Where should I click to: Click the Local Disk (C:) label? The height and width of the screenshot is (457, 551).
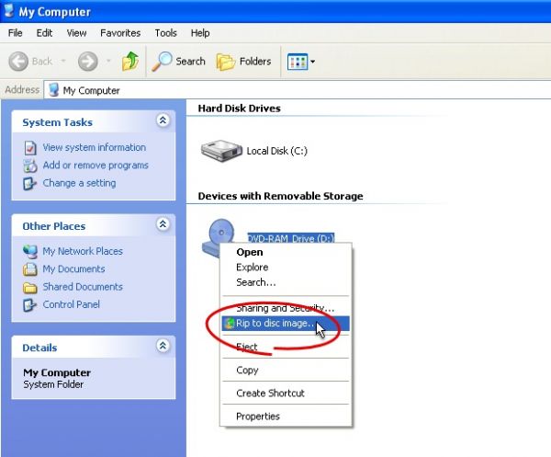point(277,151)
